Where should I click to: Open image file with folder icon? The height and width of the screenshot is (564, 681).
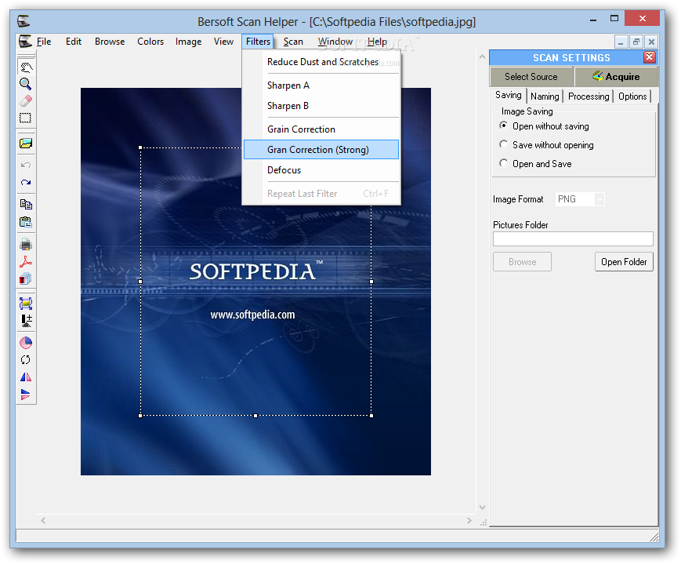[26, 144]
